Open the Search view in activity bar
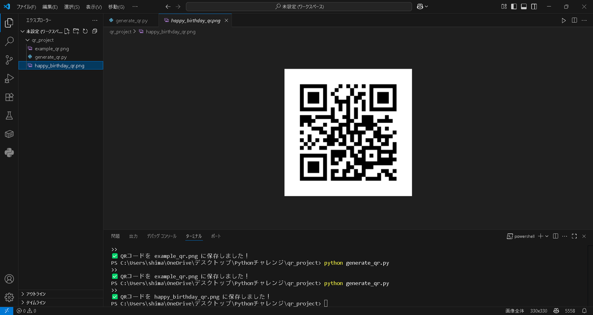The width and height of the screenshot is (593, 315). (x=9, y=41)
